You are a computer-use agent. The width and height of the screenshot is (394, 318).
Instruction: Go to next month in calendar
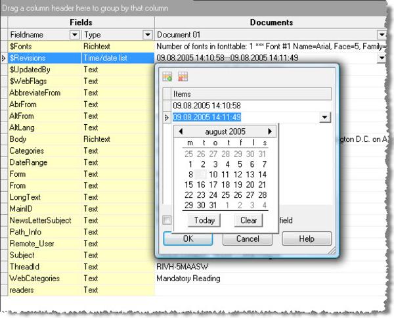pos(270,131)
